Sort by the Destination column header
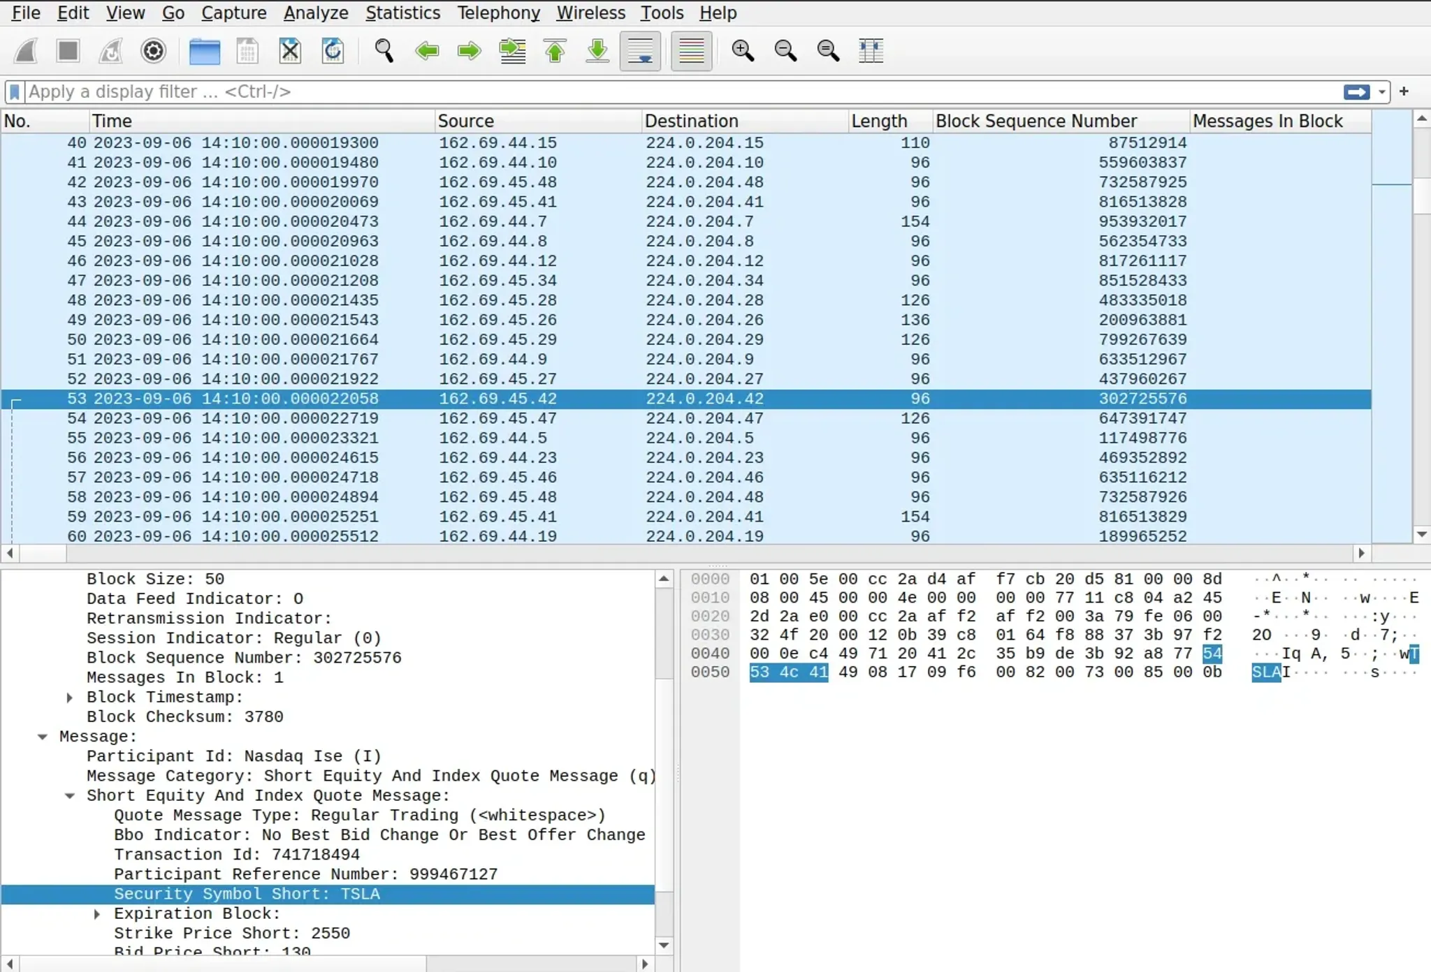The height and width of the screenshot is (972, 1431). pyautogui.click(x=745, y=121)
